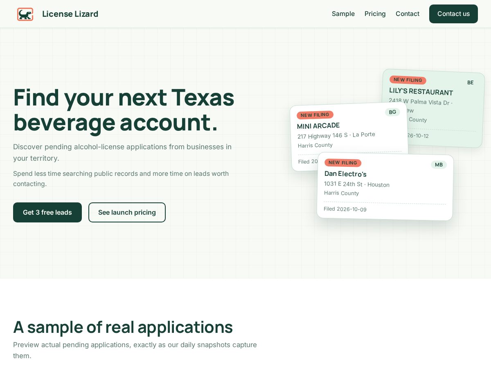This screenshot has height=368, width=491.
Task: Click LILY'S RESTAURANT card title
Action: pyautogui.click(x=421, y=92)
